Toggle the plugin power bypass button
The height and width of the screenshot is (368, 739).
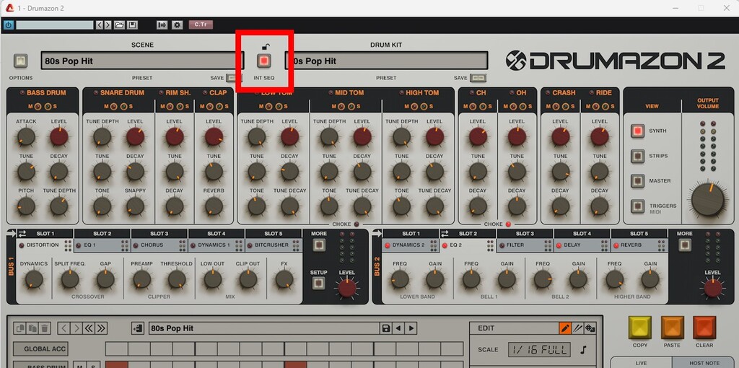[x=9, y=25]
